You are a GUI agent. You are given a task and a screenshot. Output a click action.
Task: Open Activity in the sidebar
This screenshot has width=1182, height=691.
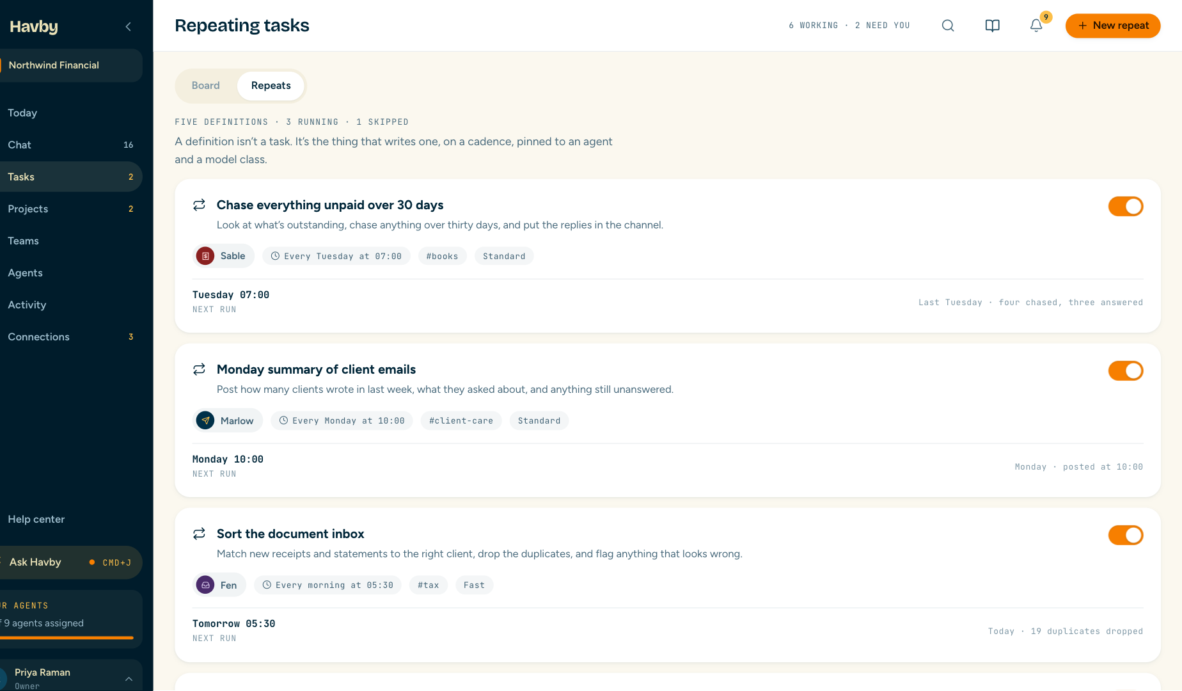(71, 305)
